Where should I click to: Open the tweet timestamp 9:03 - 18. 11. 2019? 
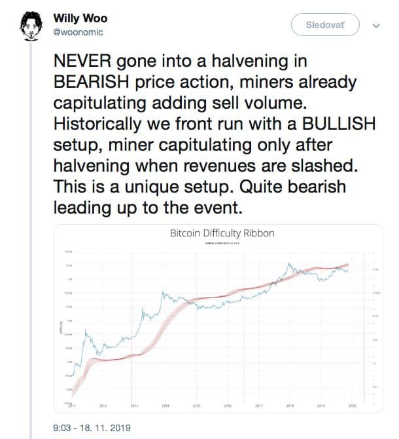(91, 427)
